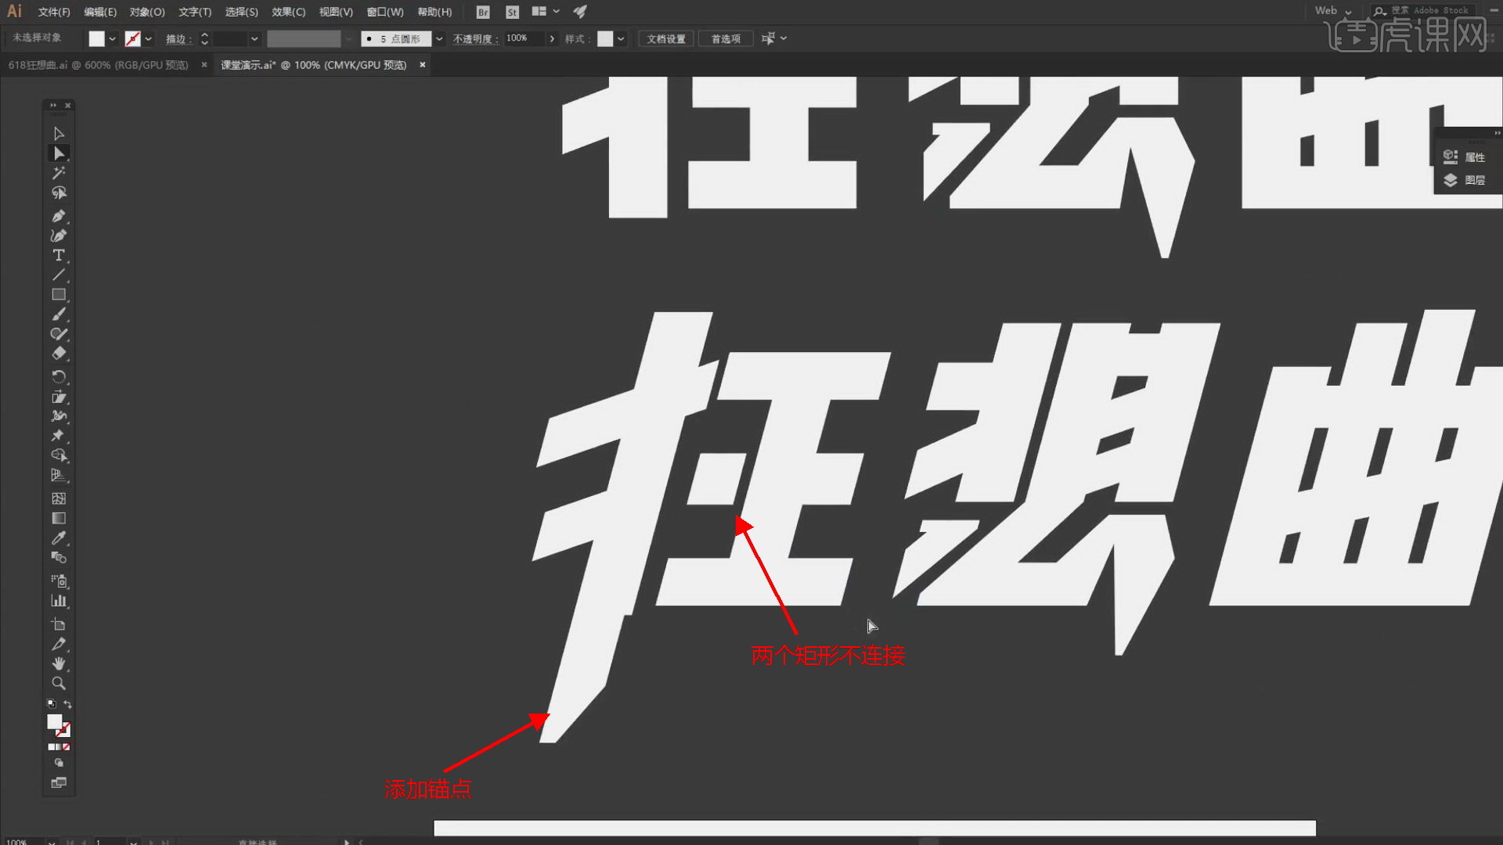Choose the Gradient tool
The image size is (1503, 845).
59,518
